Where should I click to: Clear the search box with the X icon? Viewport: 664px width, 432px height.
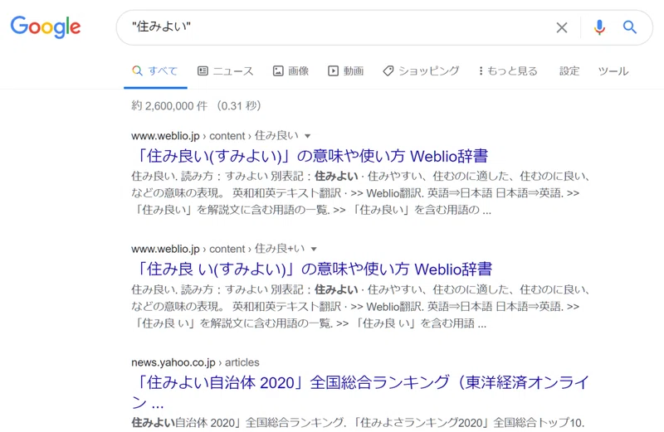pos(562,27)
